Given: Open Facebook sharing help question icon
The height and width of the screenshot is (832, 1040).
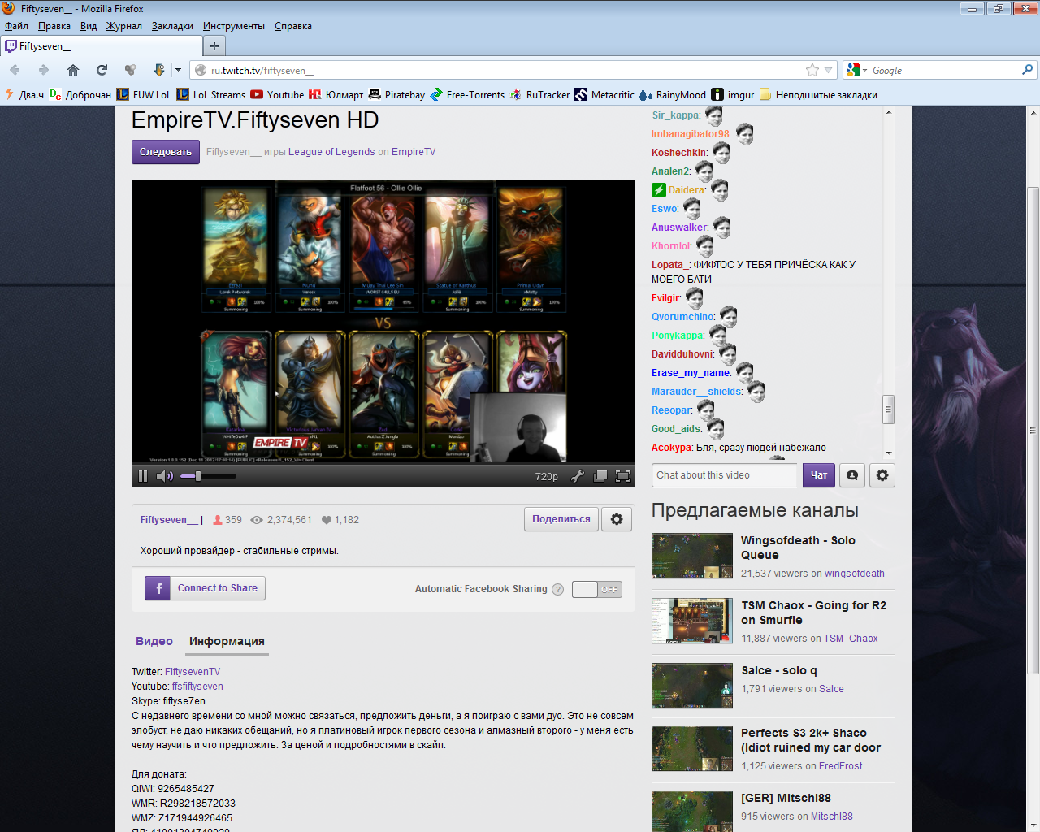Looking at the screenshot, I should click(557, 589).
